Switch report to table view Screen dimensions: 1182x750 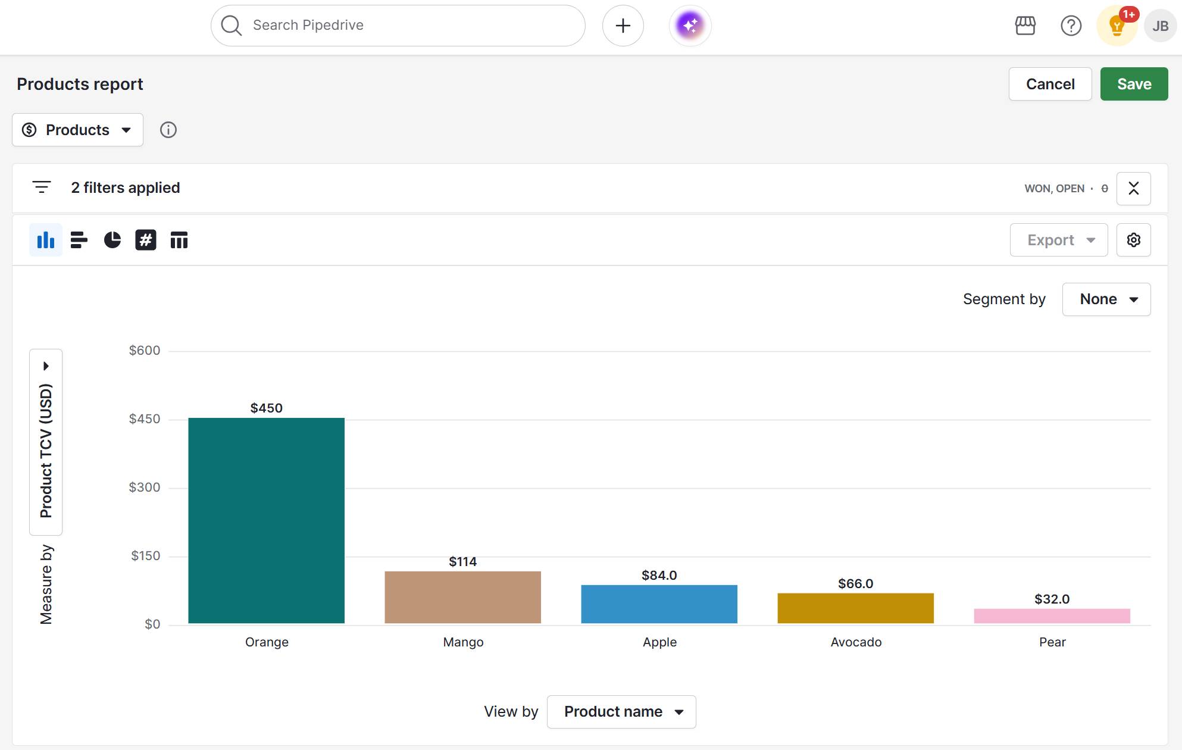pos(179,240)
